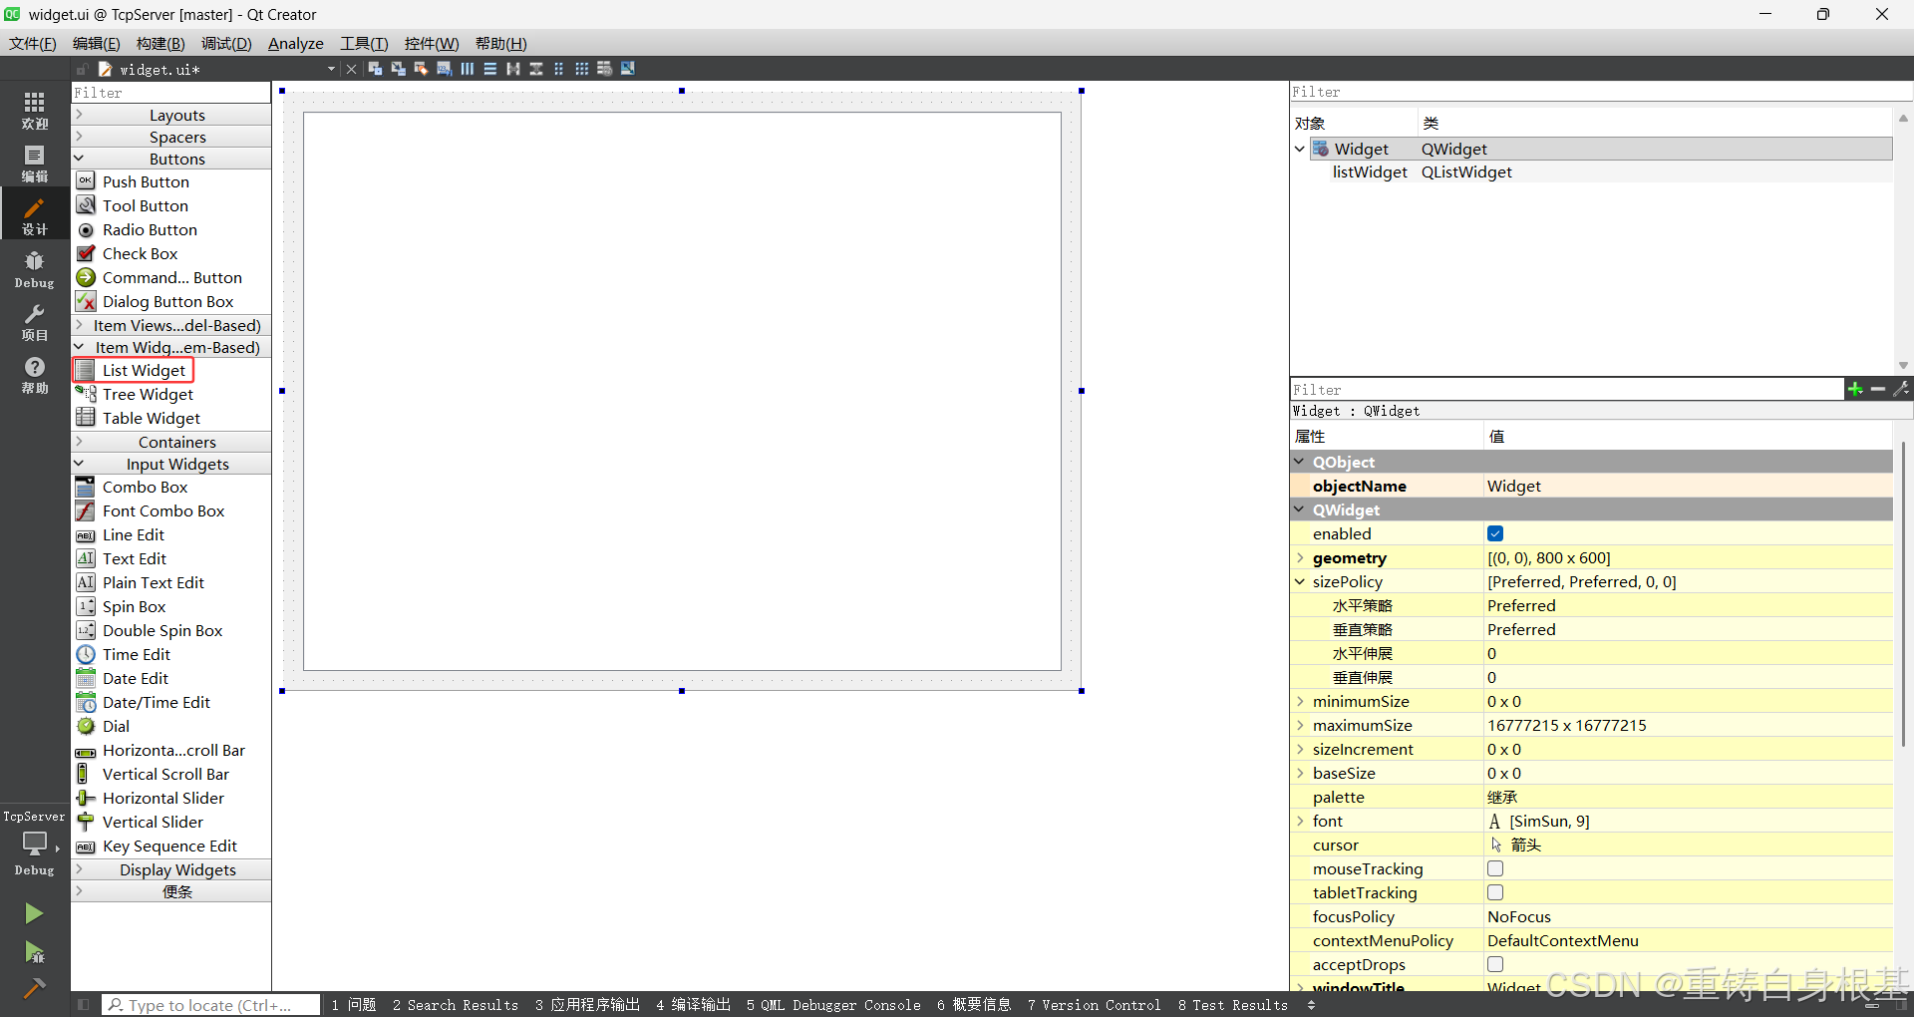Image resolution: width=1914 pixels, height=1017 pixels.
Task: Expand the font property
Action: (1300, 821)
